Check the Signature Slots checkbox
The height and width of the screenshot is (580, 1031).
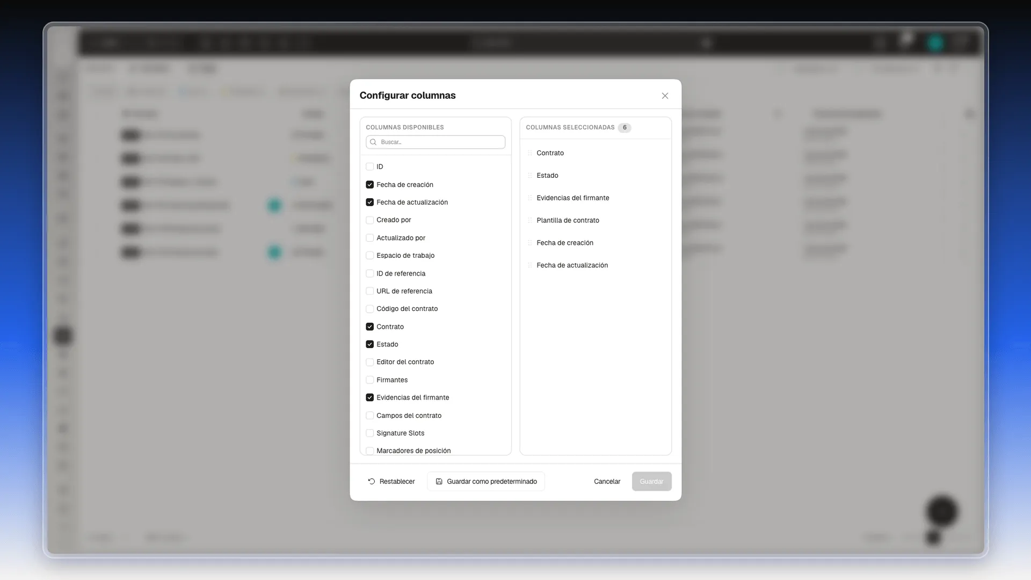[369, 433]
